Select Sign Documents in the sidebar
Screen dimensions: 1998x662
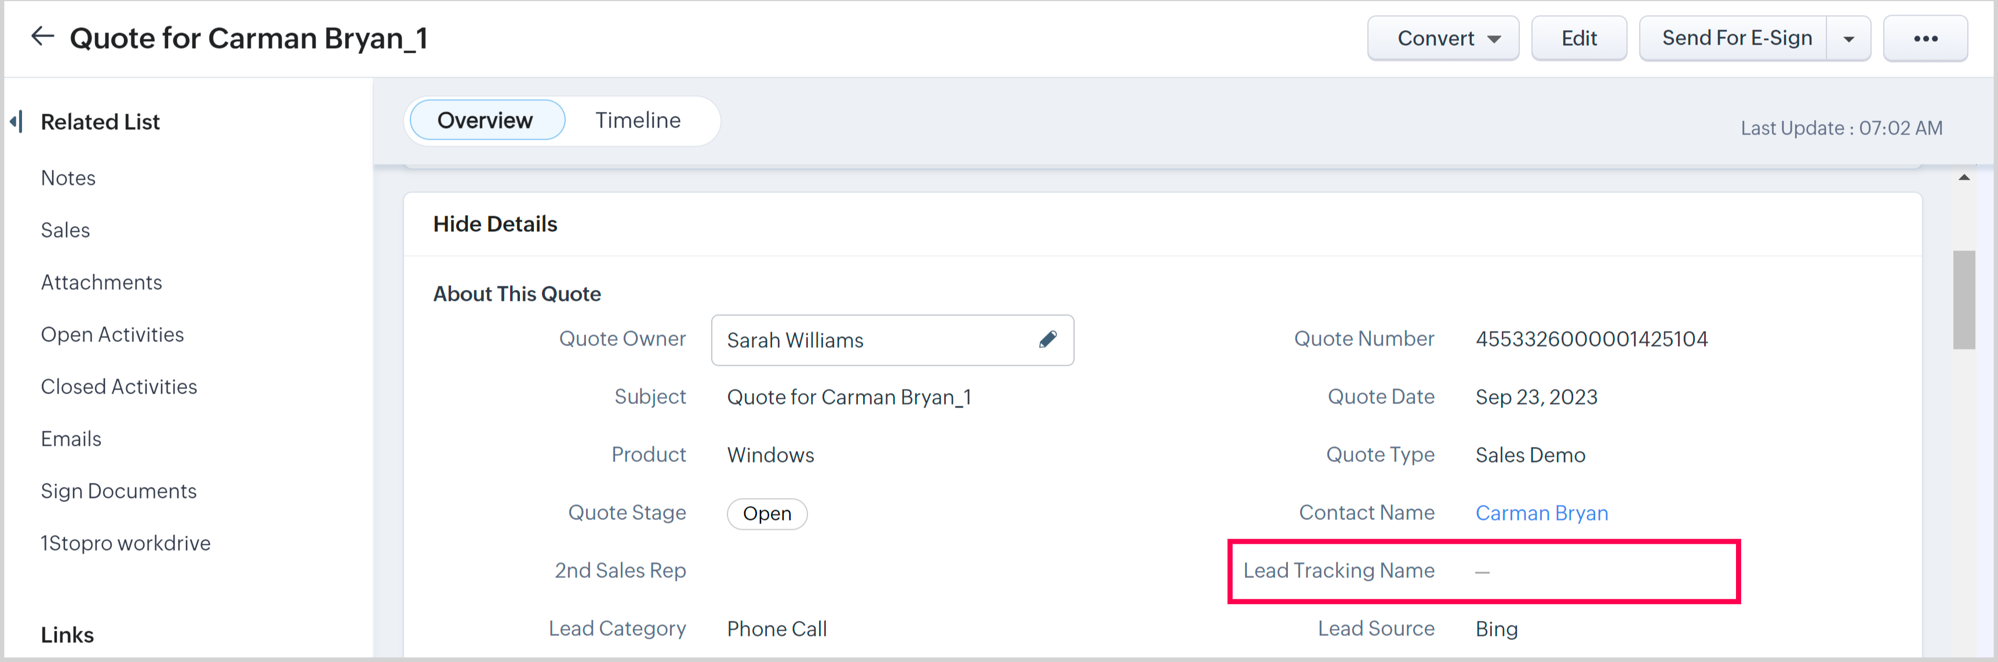point(119,491)
